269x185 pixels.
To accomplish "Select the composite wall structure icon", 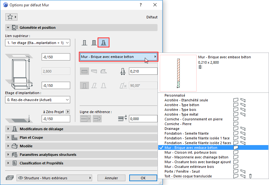I will [94, 43].
